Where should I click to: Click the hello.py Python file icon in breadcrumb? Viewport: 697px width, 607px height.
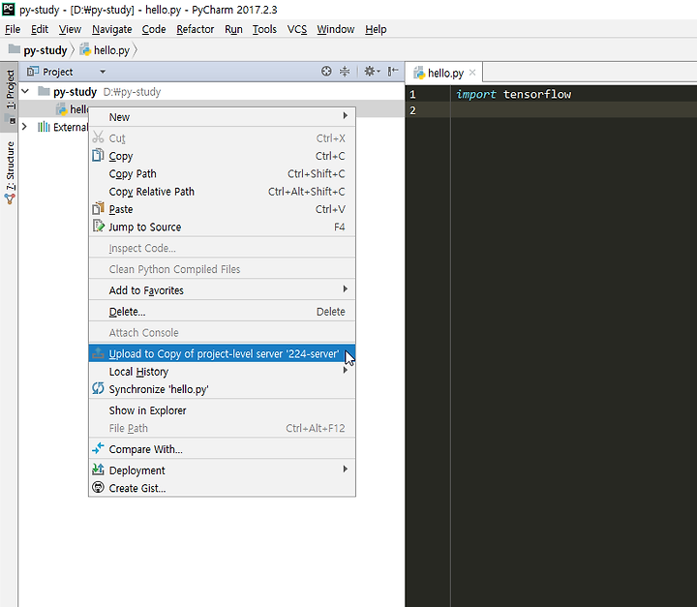click(x=85, y=49)
